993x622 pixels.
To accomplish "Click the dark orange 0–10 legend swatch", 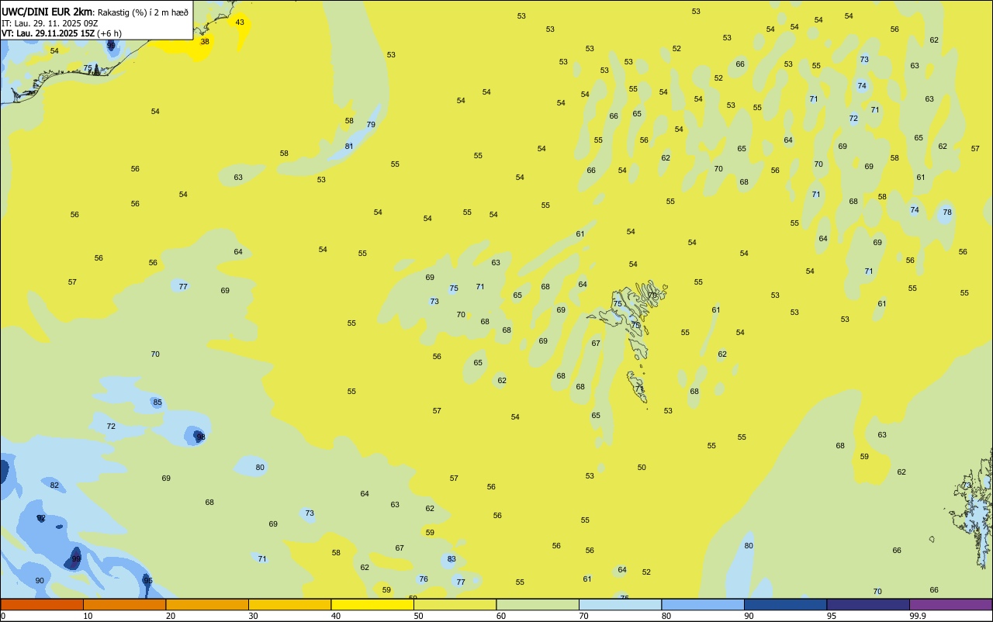I will click(42, 604).
